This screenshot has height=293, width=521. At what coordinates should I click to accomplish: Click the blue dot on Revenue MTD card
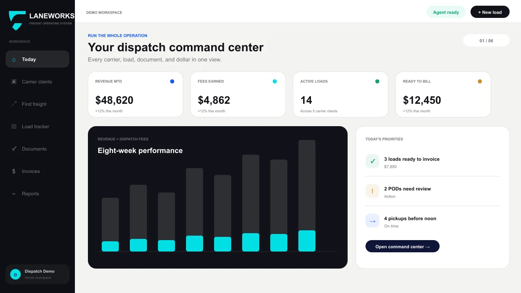pyautogui.click(x=172, y=81)
